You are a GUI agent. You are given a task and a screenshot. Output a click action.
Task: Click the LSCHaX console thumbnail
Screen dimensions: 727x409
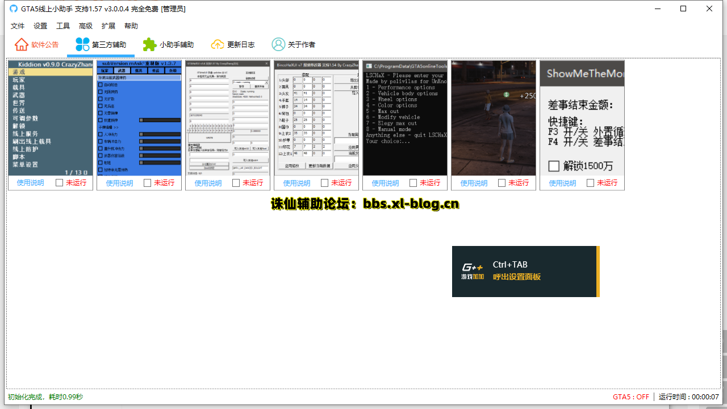[405, 118]
